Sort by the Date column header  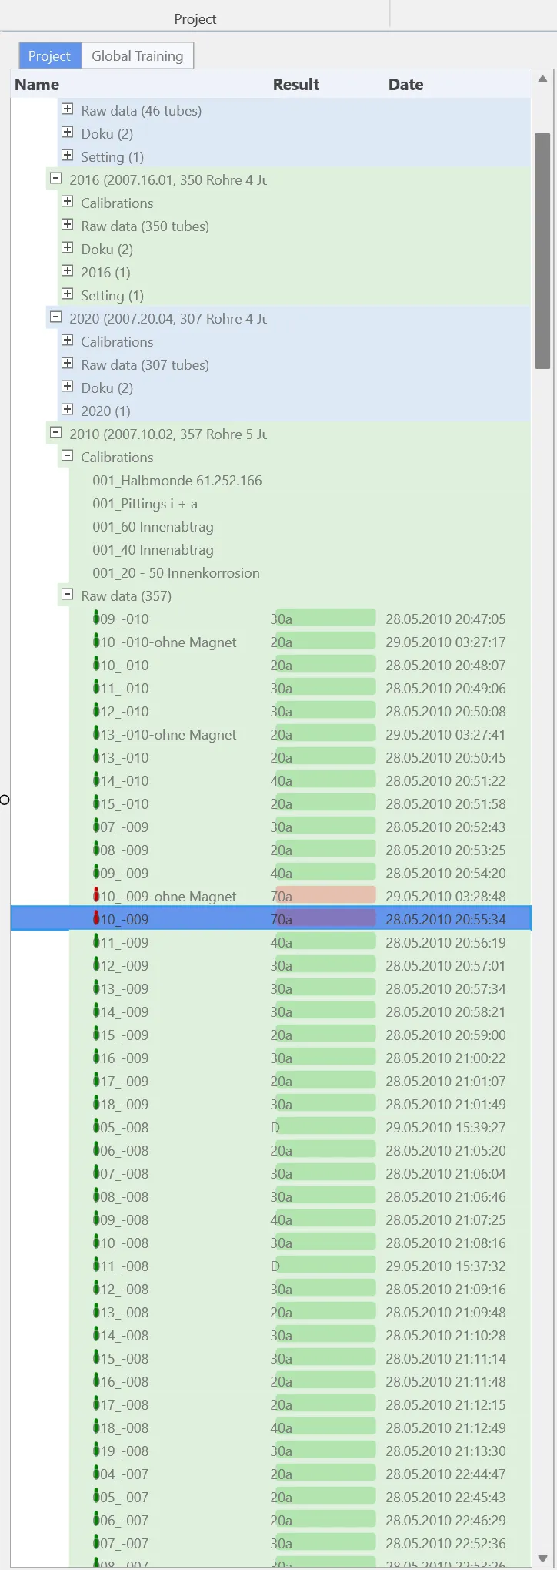coord(406,85)
